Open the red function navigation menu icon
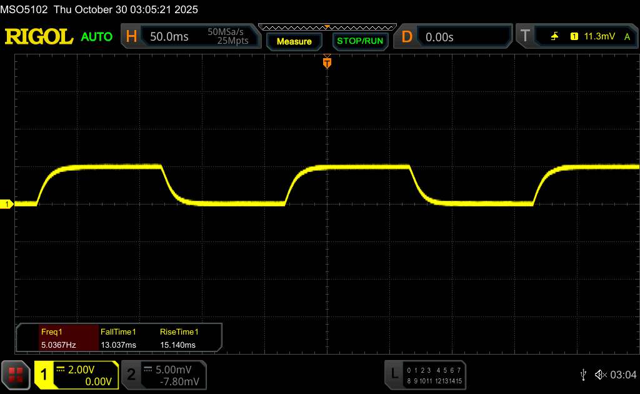This screenshot has height=394, width=640. pos(16,375)
